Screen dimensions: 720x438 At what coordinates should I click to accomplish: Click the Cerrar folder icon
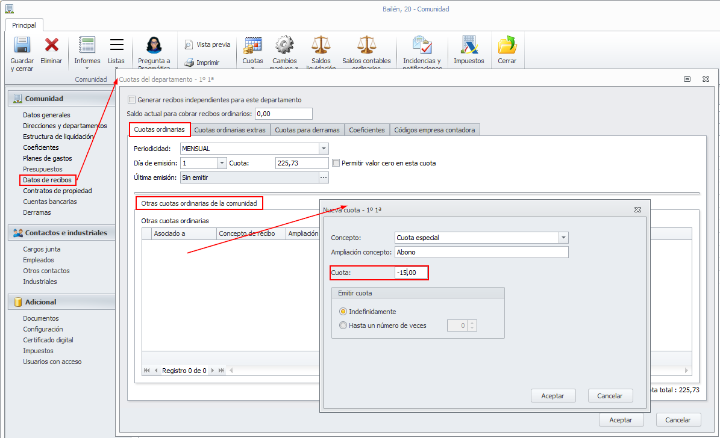[x=507, y=45]
